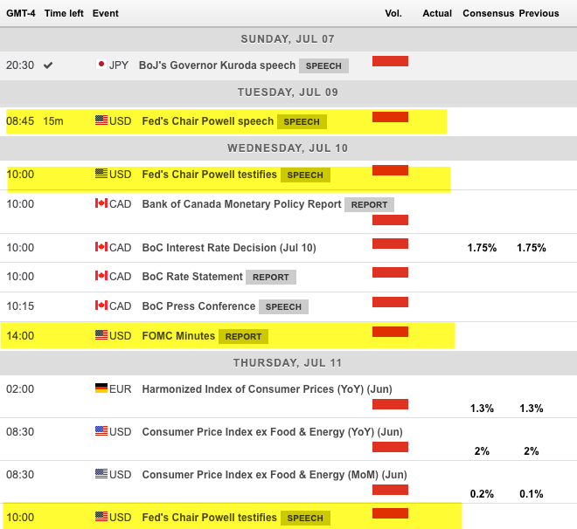The height and width of the screenshot is (529, 577).
Task: Open Harmonized Index of Consumer Prices event
Action: click(254, 388)
